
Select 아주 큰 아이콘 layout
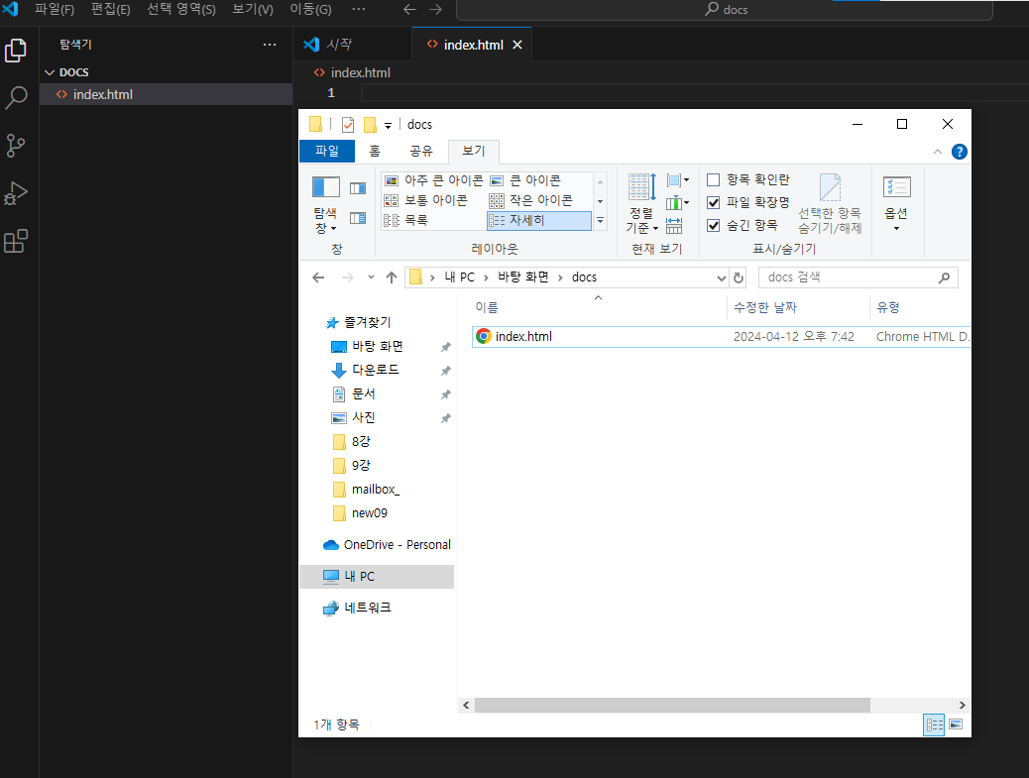434,180
